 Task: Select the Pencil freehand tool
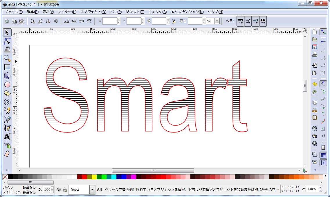(7, 111)
